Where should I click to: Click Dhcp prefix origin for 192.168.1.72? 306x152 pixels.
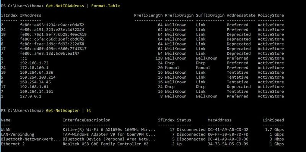(169, 63)
